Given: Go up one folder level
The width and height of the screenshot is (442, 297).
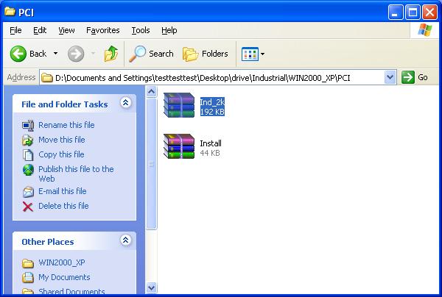Looking at the screenshot, I should pos(111,54).
